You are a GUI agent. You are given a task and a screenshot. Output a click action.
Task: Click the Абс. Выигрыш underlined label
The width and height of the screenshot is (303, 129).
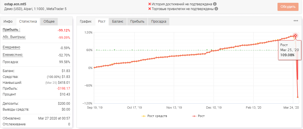(14, 37)
